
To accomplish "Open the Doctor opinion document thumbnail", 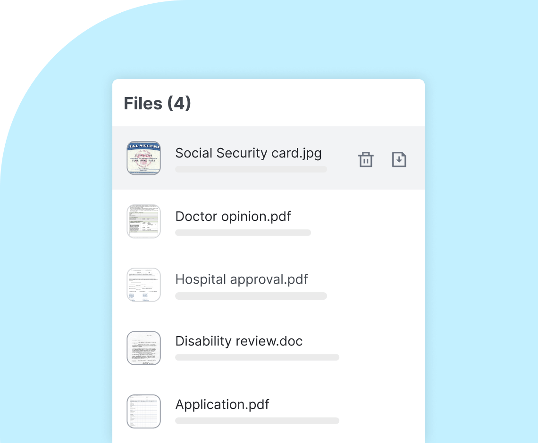I will click(144, 221).
